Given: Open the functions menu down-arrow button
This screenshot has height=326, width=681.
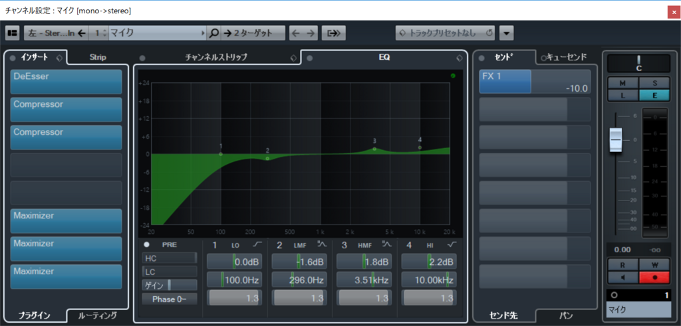Looking at the screenshot, I should click(x=506, y=33).
